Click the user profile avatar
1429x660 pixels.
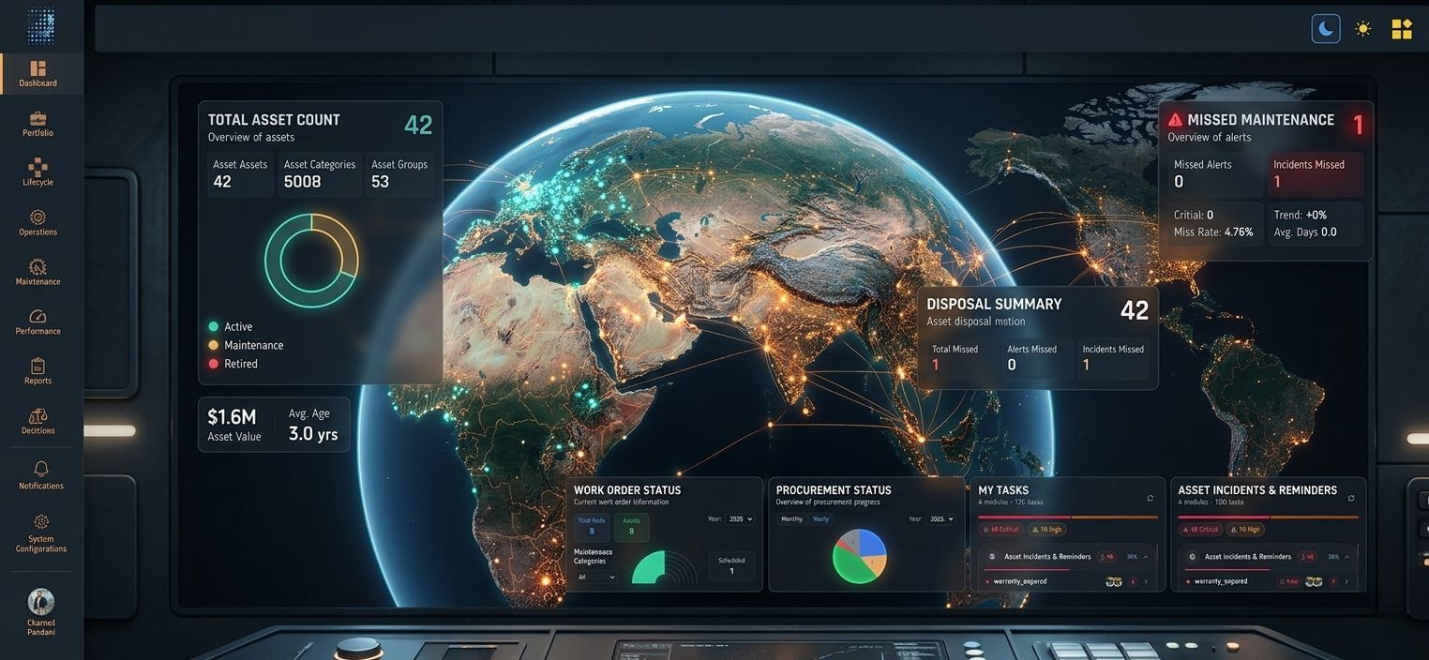pos(41,602)
